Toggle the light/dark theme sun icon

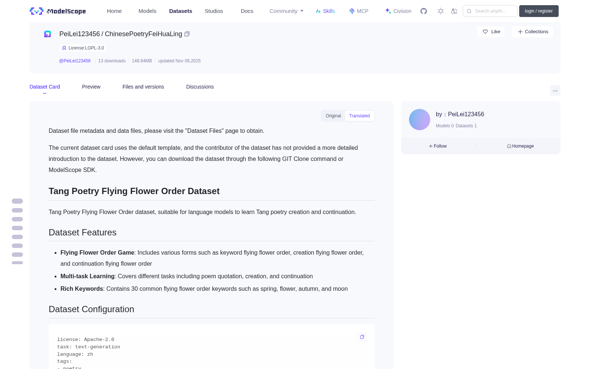pos(441,11)
